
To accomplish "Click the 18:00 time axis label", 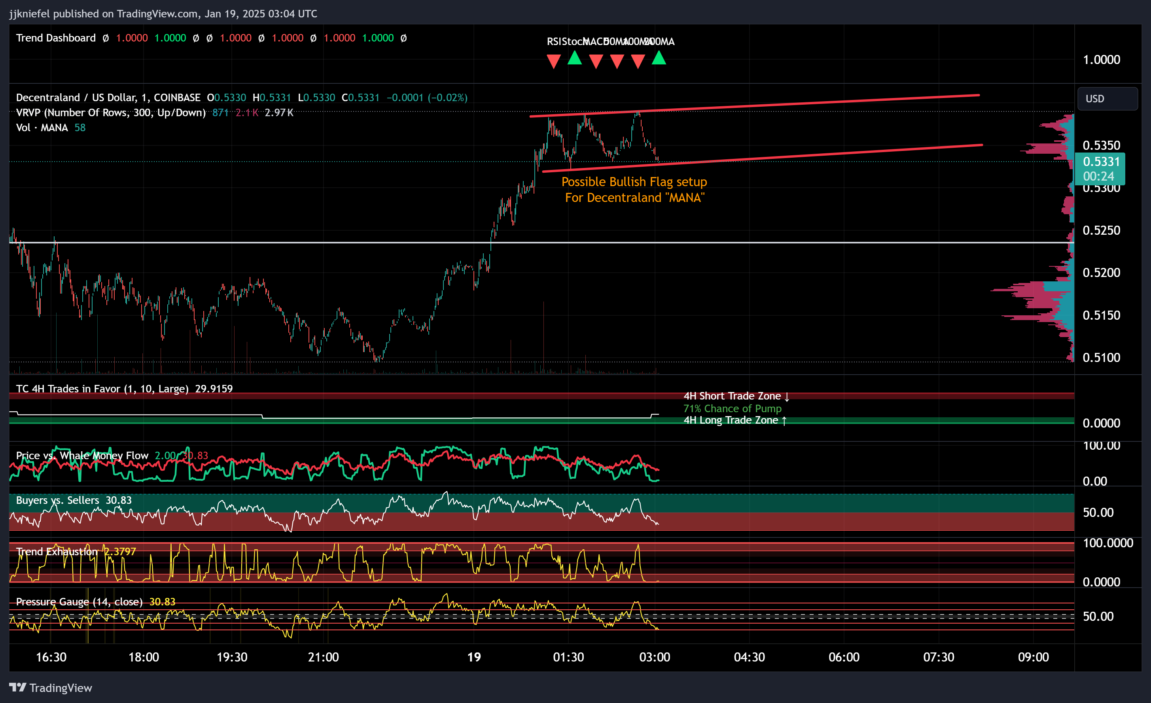I will click(x=144, y=657).
